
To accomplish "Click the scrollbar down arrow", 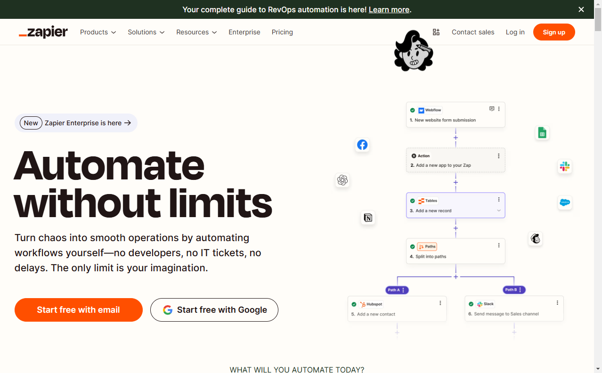I will point(598,369).
